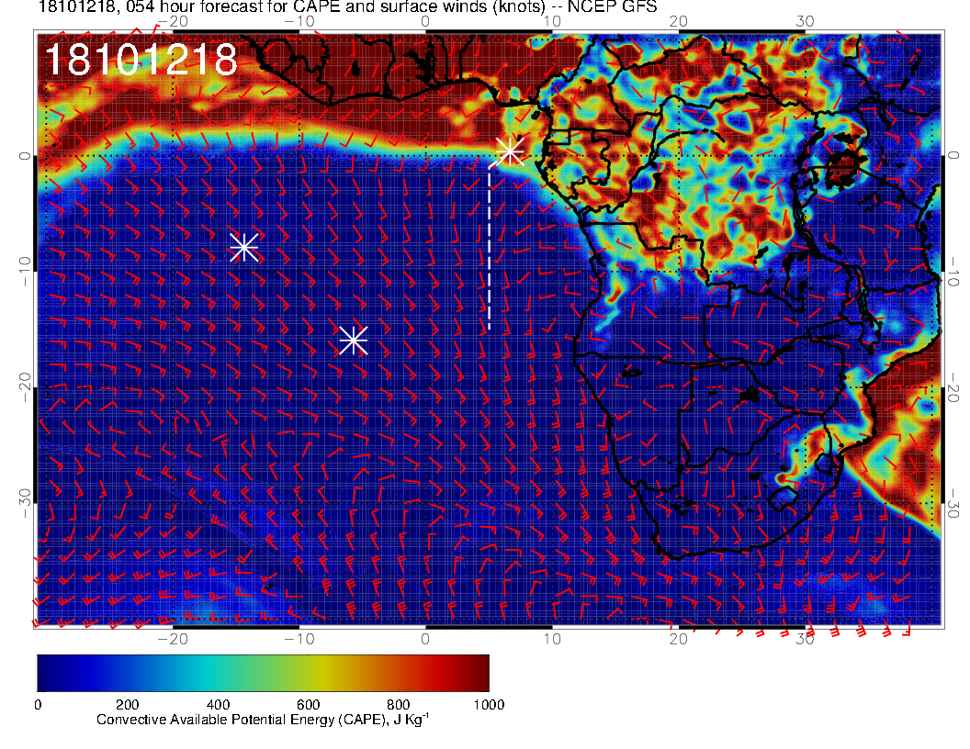Click the forecast title text above the map
Image resolution: width=970 pixels, height=749 pixels.
(x=347, y=6)
